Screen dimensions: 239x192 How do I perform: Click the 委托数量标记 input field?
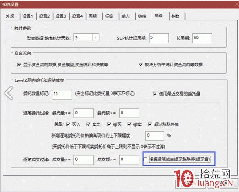pyautogui.click(x=62, y=94)
